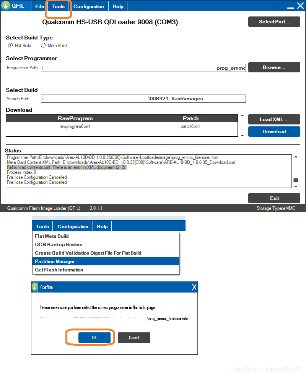306x376 pixels.
Task: Click the Programmer Path status log line
Action: point(112,157)
